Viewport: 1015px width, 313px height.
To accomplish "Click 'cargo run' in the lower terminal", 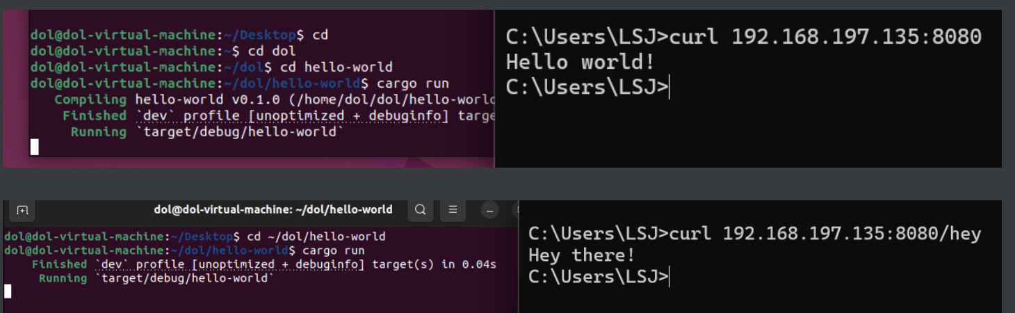I will point(332,250).
